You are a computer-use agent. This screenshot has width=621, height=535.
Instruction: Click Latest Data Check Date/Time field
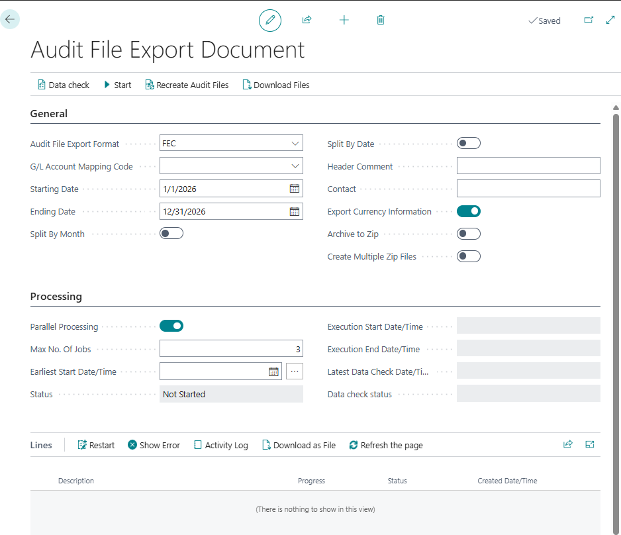click(528, 371)
